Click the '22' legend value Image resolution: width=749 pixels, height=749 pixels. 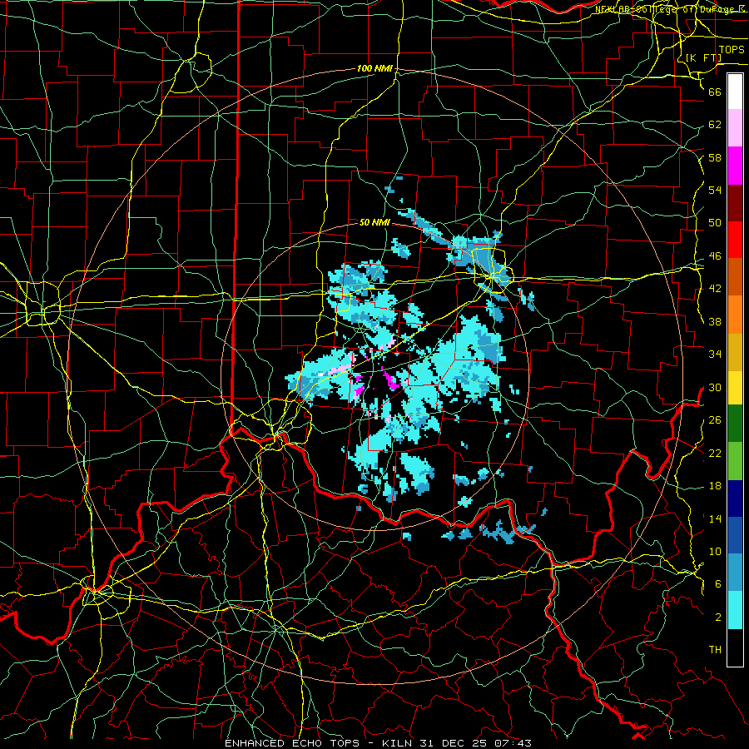point(715,454)
